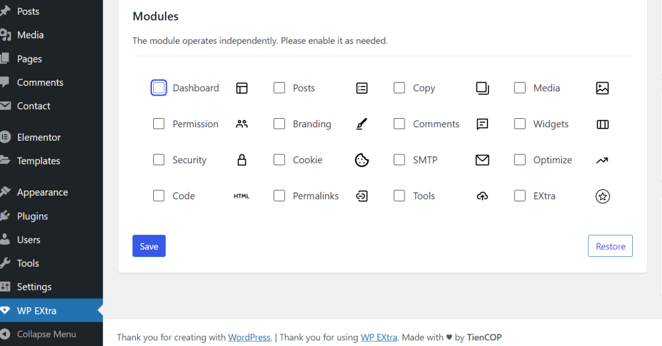Enable the Dashboard module checkbox
This screenshot has width=662, height=346.
coord(159,88)
